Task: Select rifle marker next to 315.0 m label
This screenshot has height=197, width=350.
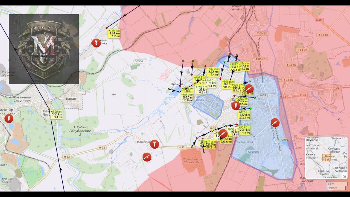Action: [249, 89]
